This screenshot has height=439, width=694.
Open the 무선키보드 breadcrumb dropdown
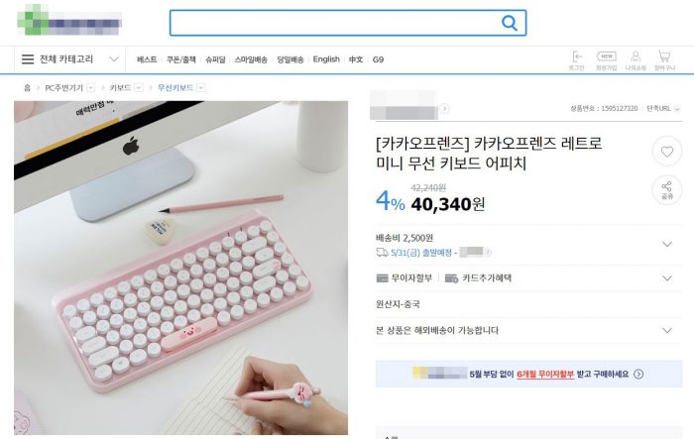(201, 87)
